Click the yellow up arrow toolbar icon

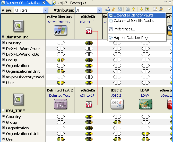click(x=134, y=9)
